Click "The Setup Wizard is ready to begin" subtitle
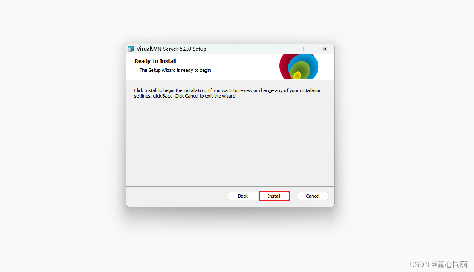The image size is (474, 272). point(175,70)
